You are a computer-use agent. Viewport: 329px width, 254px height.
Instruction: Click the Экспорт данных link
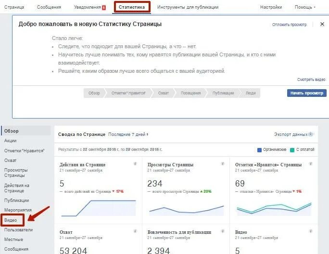[291, 134]
